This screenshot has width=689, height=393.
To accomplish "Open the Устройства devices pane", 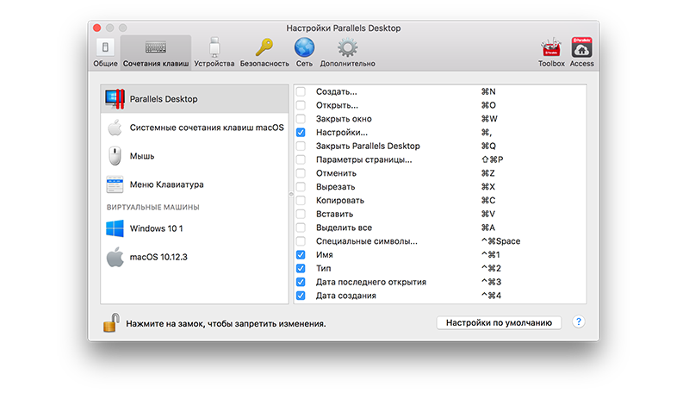I will tap(214, 52).
